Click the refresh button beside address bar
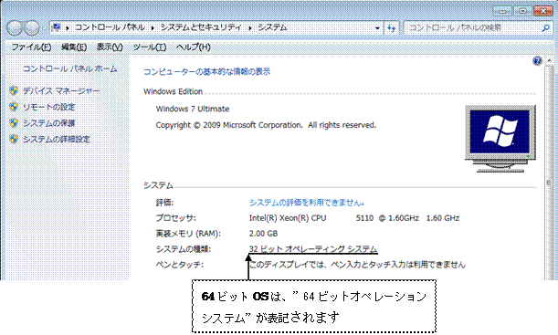Screen dimensions: 558x335 pos(392,28)
